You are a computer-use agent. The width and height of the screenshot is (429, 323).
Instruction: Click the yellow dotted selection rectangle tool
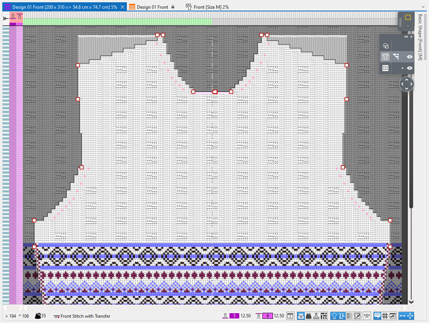click(x=408, y=17)
